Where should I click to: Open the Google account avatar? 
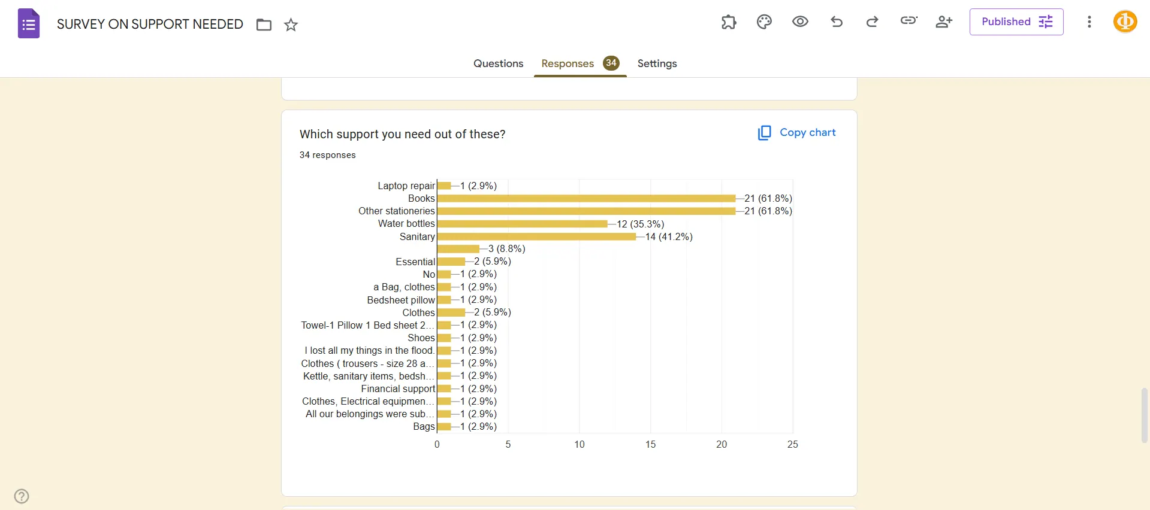point(1125,22)
